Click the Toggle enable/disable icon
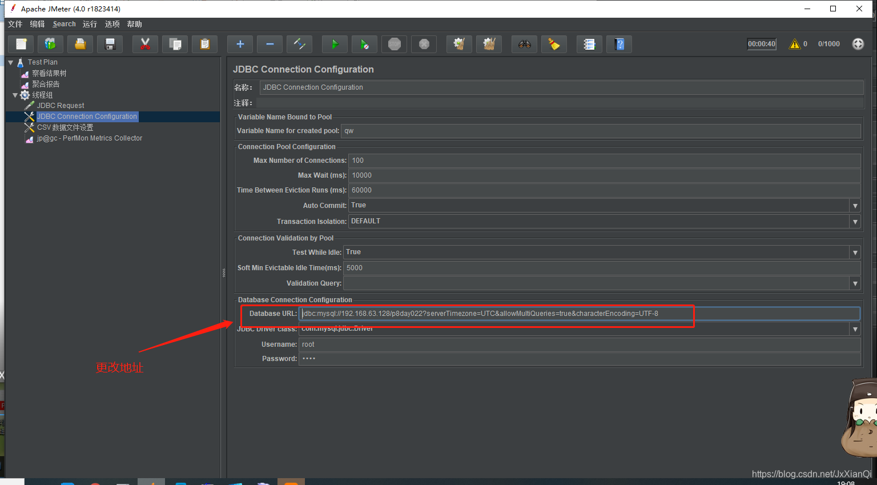 tap(300, 44)
